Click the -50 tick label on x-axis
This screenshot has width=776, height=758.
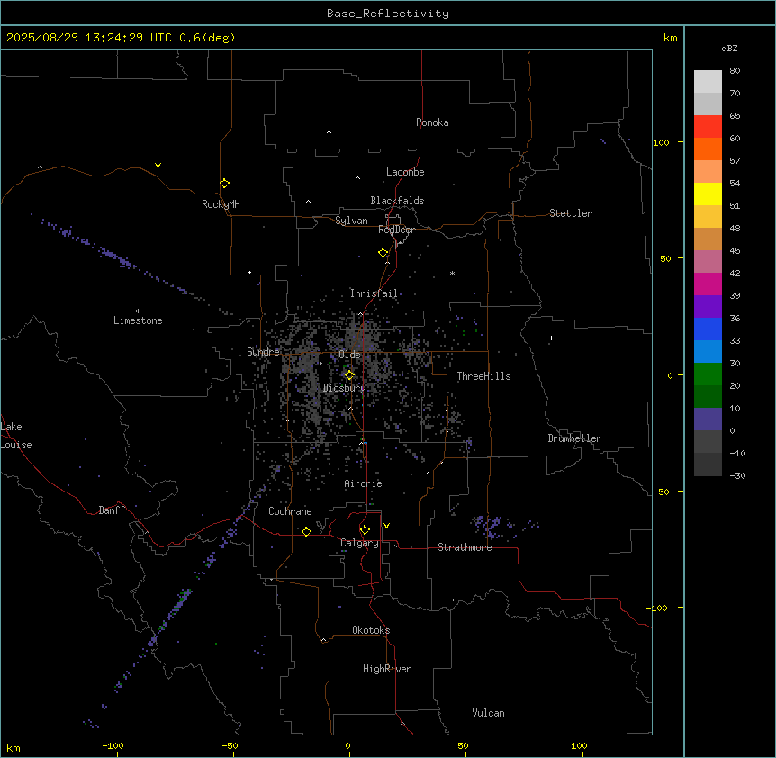tap(230, 745)
